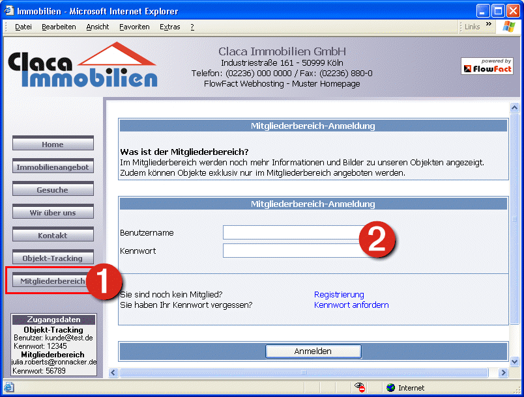524x397 pixels.
Task: Click the horizontal scrollbar right arrow
Action: coord(503,372)
